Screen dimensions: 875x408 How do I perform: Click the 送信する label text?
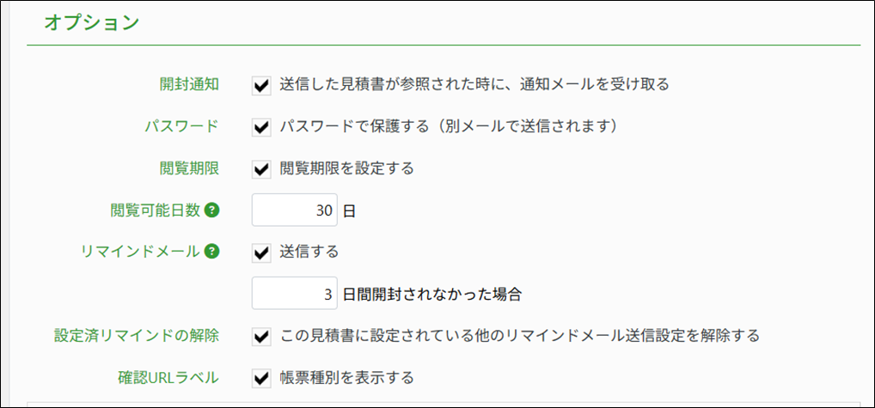coord(309,252)
